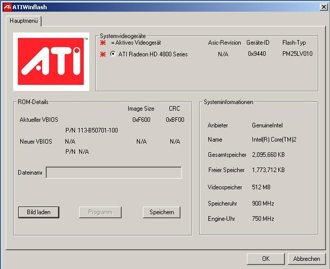Click the Speicheruhr value 900 MHz
Screen dimensions: 330x269
tap(263, 204)
